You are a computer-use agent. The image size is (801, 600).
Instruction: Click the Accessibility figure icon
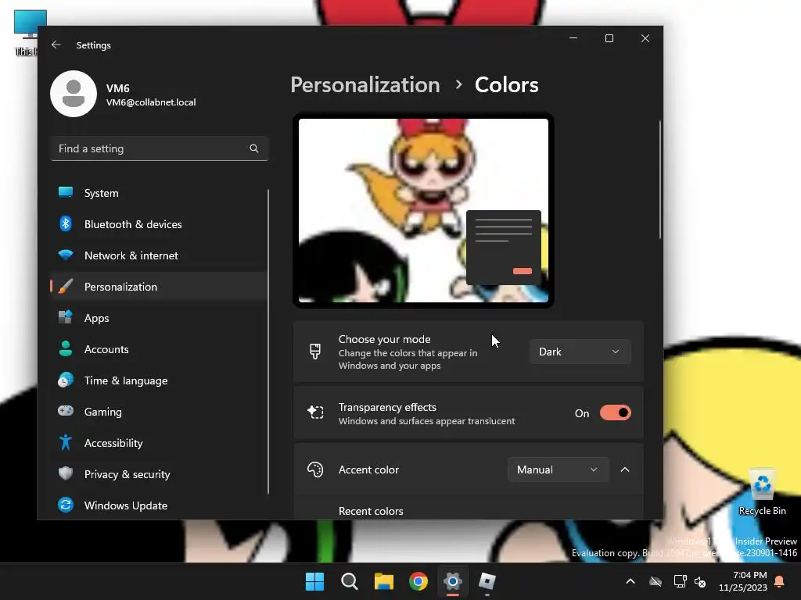point(66,442)
